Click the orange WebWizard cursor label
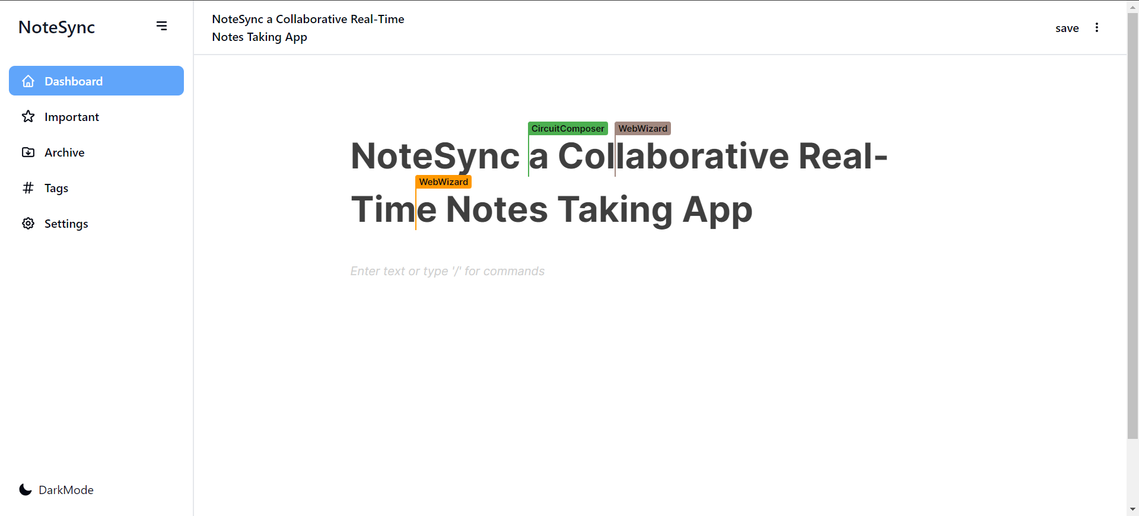1139x516 pixels. pyautogui.click(x=443, y=182)
